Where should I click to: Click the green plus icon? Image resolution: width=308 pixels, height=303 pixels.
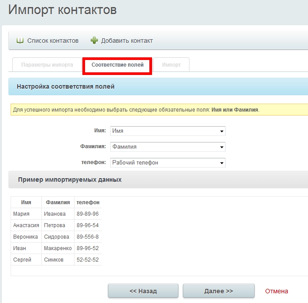(94, 41)
